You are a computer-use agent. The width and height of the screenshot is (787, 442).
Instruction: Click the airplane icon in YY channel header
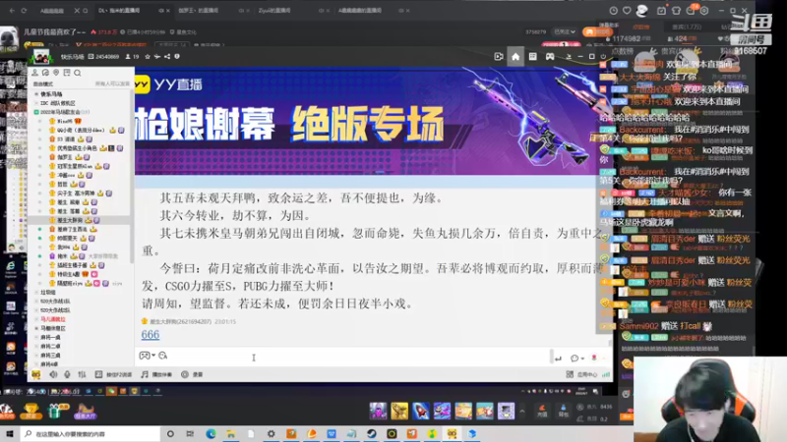pyautogui.click(x=157, y=57)
